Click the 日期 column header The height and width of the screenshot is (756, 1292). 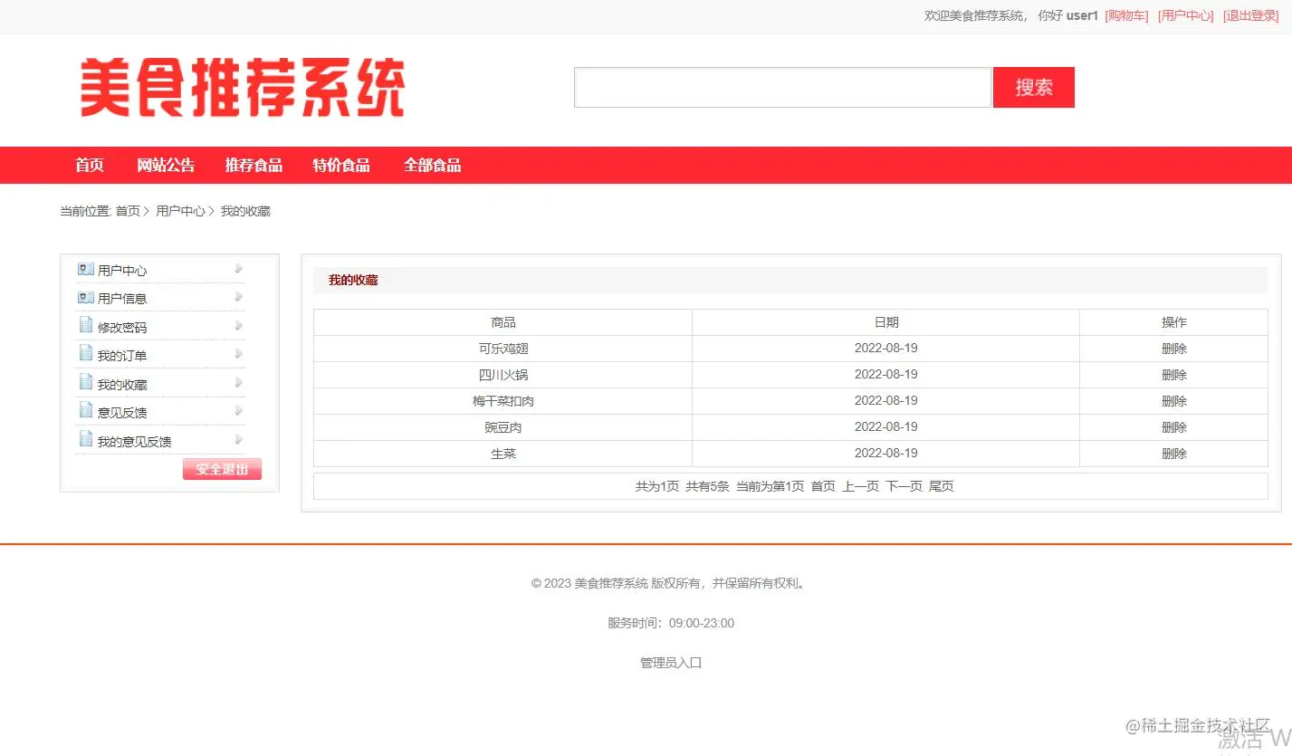[x=886, y=322]
